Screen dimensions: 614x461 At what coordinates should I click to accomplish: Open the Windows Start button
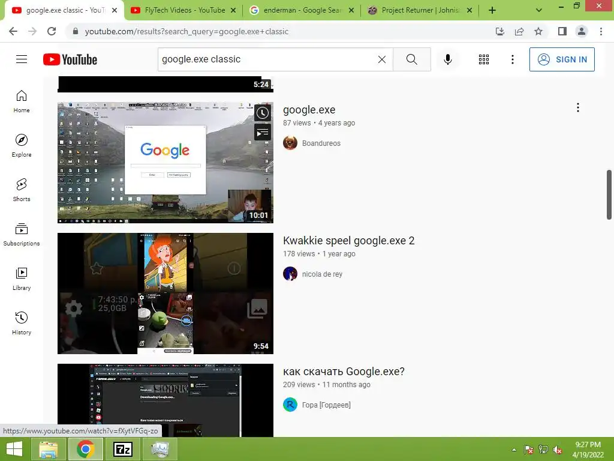click(14, 449)
